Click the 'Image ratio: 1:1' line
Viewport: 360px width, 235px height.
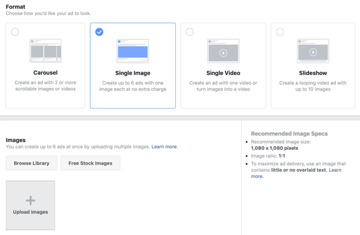coord(268,156)
